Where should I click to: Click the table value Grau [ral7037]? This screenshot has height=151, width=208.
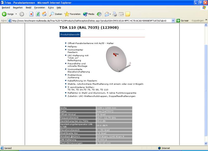click(114, 111)
